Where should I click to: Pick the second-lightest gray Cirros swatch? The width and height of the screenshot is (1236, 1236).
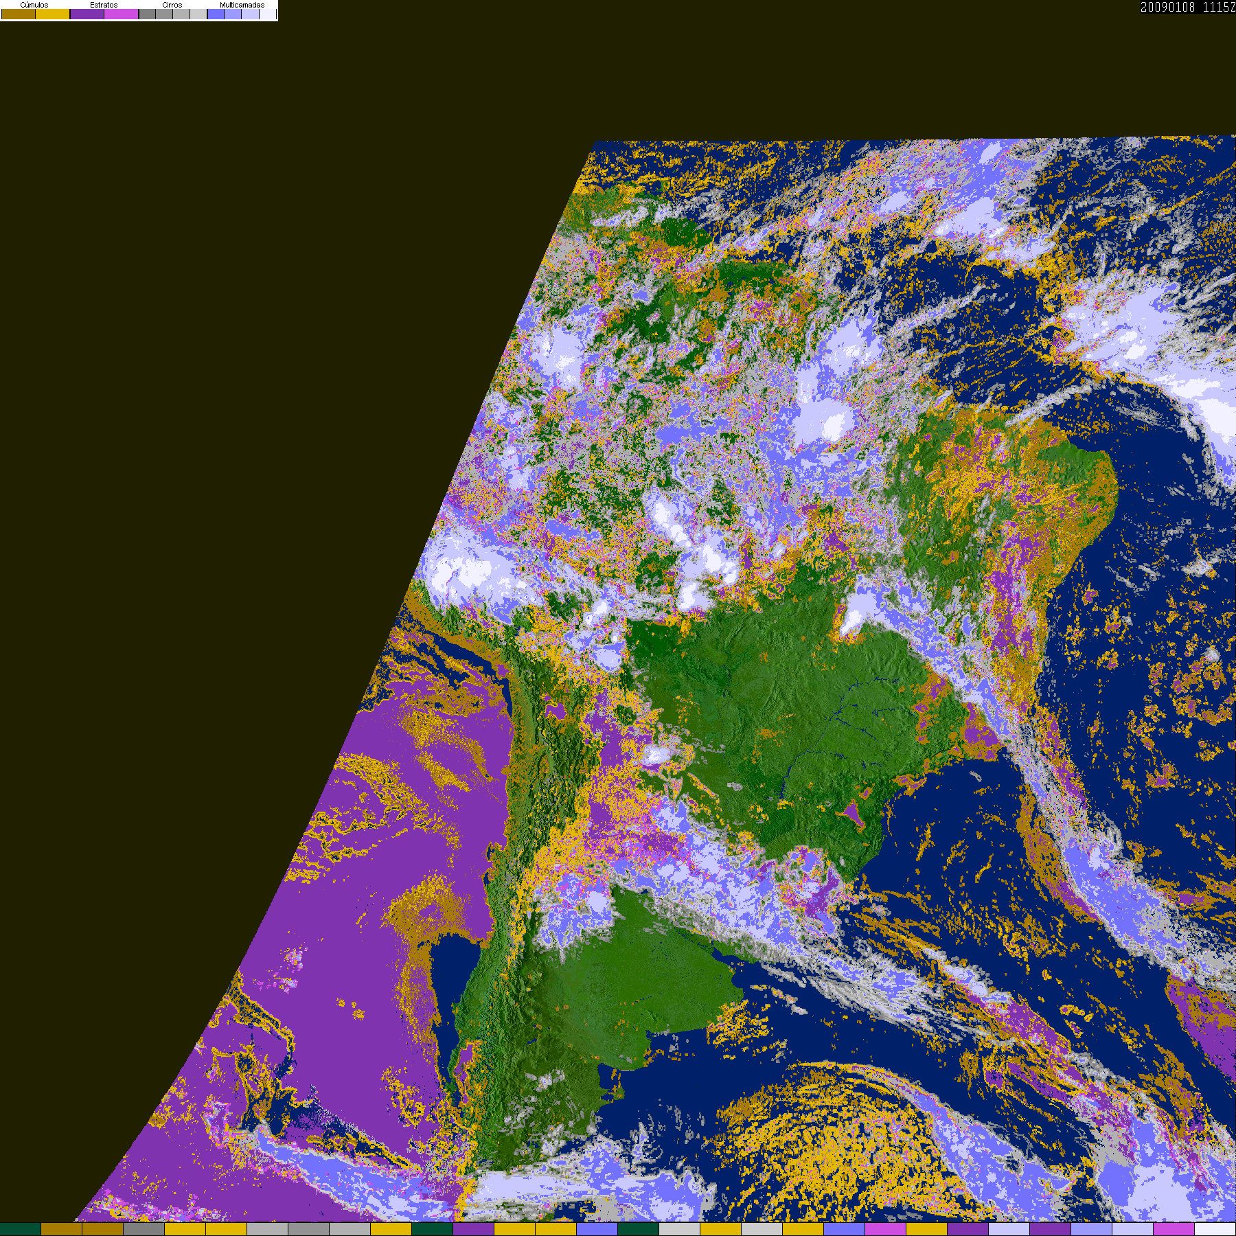click(181, 14)
